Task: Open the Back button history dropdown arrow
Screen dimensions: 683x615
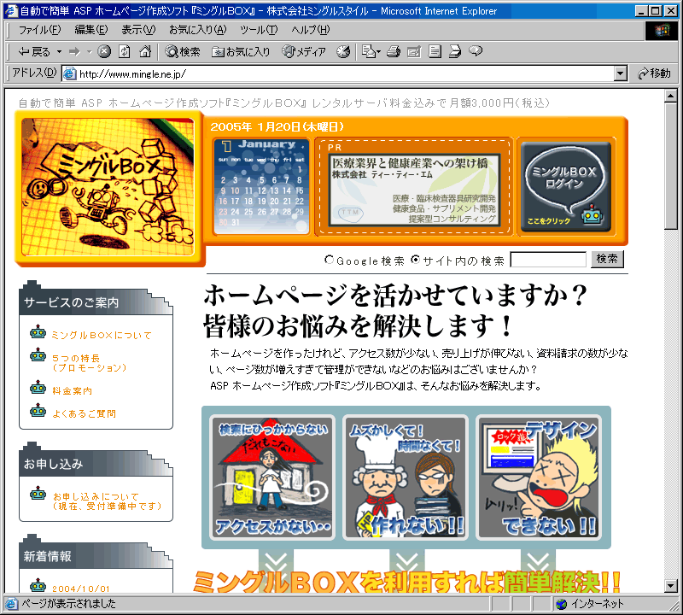Action: [x=59, y=52]
